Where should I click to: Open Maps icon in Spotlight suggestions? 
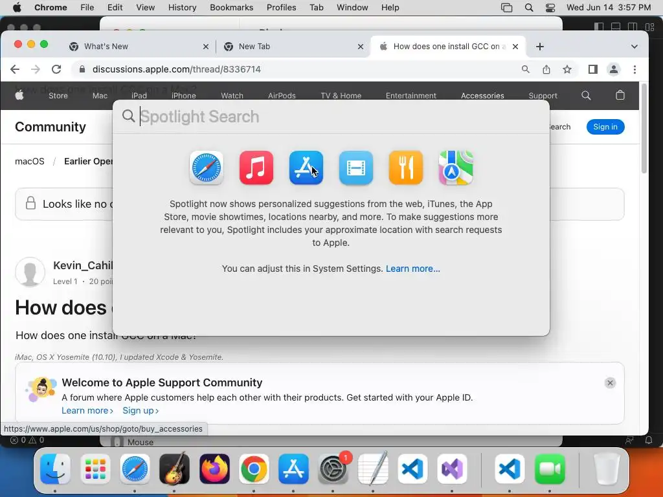tap(456, 168)
